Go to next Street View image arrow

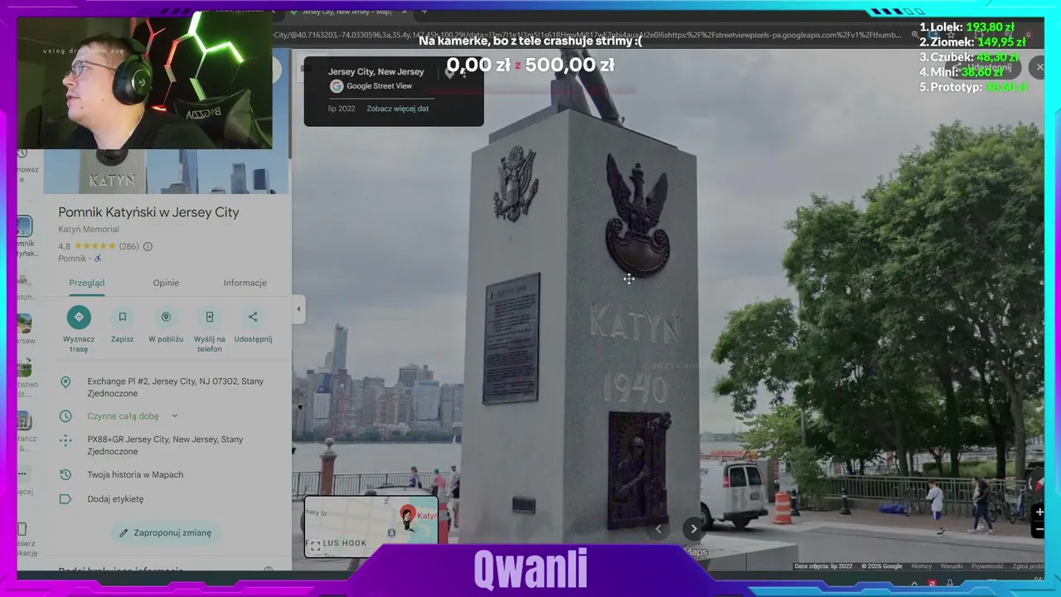pos(694,529)
